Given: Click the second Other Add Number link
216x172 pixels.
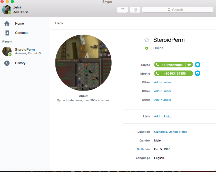Looking at the screenshot, I should point(163,91).
